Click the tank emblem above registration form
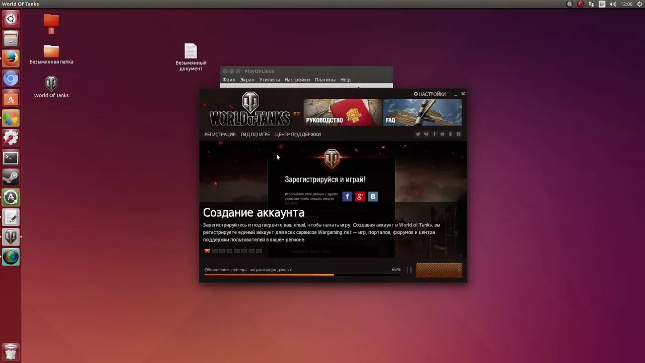 click(x=332, y=158)
